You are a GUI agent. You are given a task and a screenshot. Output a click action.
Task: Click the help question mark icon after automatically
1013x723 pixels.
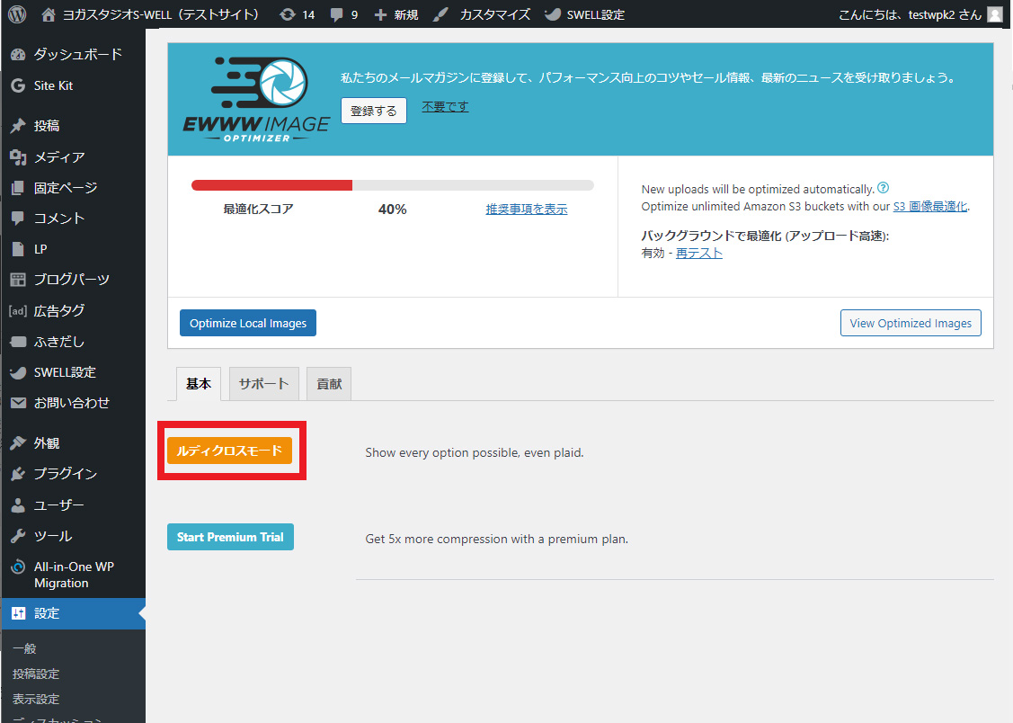pos(884,188)
